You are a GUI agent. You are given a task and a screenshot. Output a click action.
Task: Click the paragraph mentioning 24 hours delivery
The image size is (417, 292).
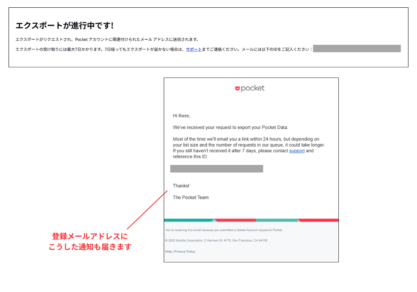pyautogui.click(x=244, y=145)
